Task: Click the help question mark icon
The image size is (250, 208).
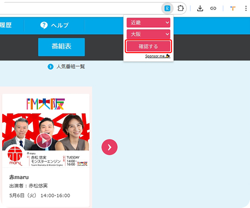Action: pos(44,25)
